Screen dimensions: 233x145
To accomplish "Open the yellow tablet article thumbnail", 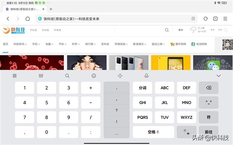I will pos(171,62).
